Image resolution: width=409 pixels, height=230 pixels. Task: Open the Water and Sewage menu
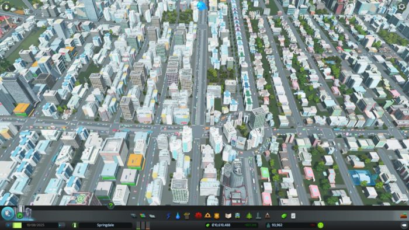point(178,215)
